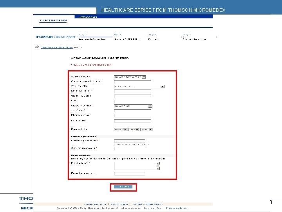
Task: Open the Contact Customer Support footer link
Action: (x=148, y=204)
